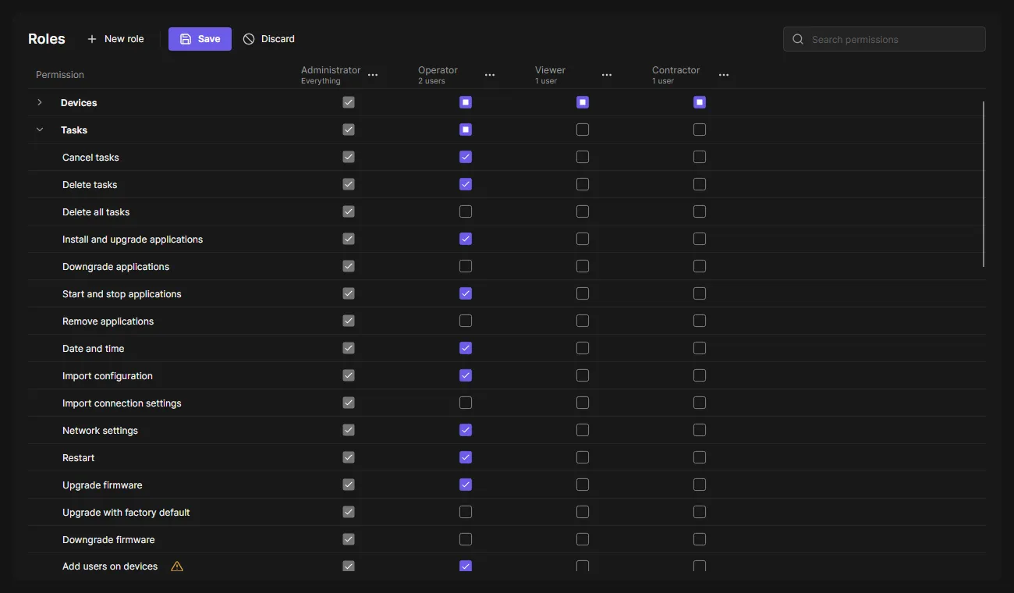This screenshot has height=593, width=1014.
Task: Click the Start and stop applications label
Action: tap(122, 294)
